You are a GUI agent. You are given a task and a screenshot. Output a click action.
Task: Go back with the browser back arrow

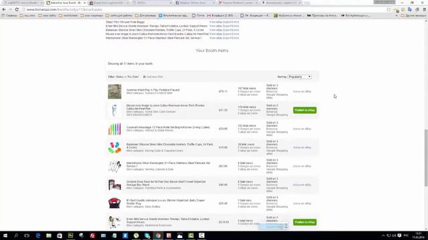(4, 9)
